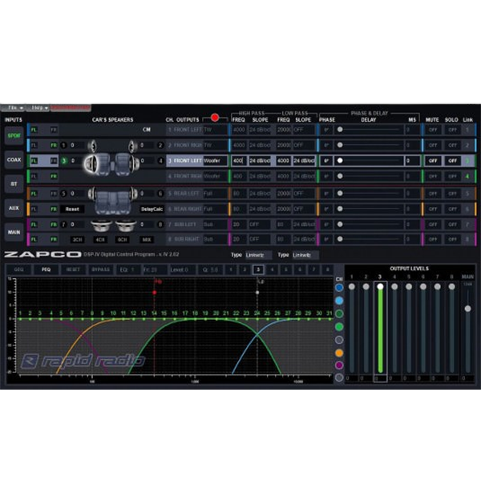This screenshot has width=481, height=481.
Task: Open high pass filter Type Linkwitz dropdown
Action: [258, 255]
